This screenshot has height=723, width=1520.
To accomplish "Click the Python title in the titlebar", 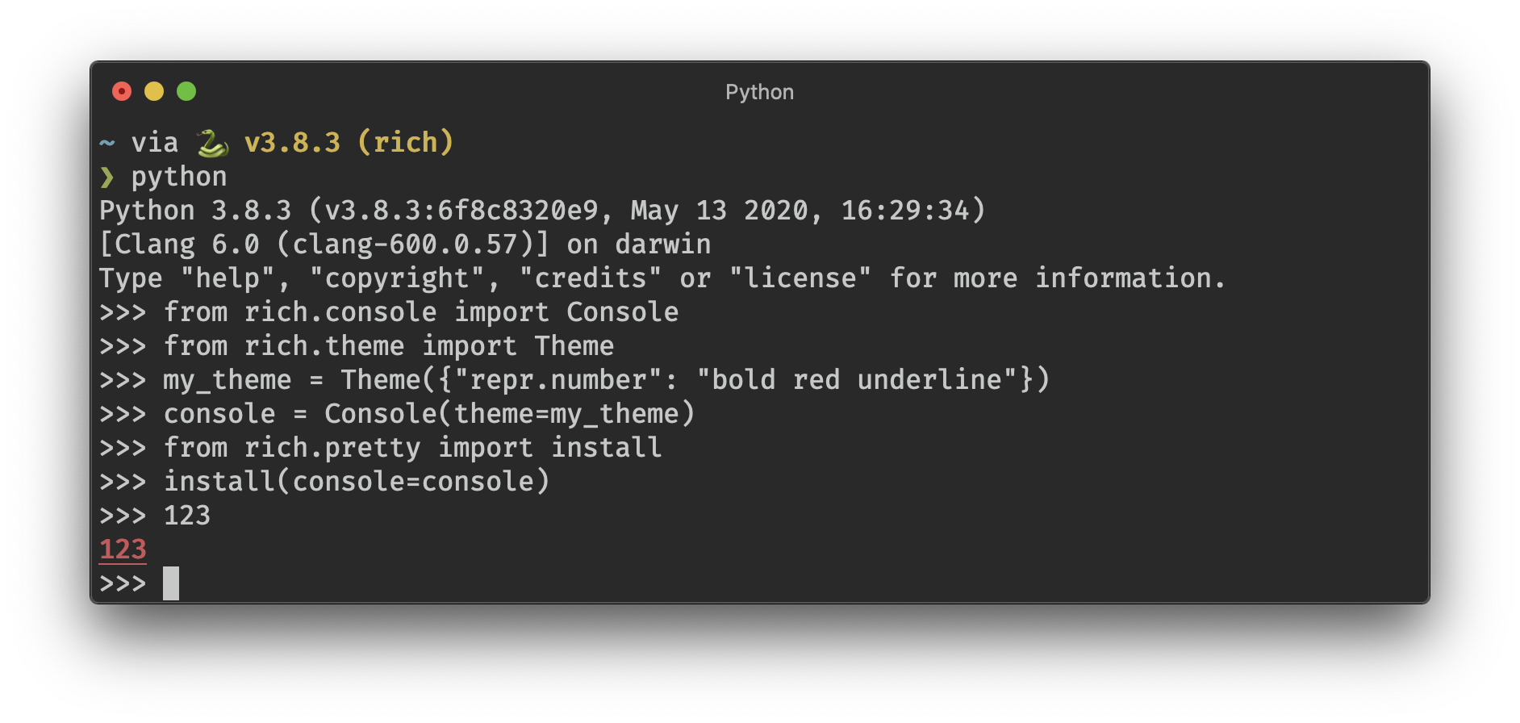I will 759,91.
